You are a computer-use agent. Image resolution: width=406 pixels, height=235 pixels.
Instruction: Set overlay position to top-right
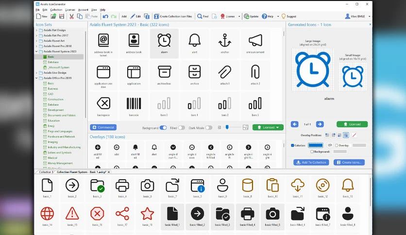[334, 135]
